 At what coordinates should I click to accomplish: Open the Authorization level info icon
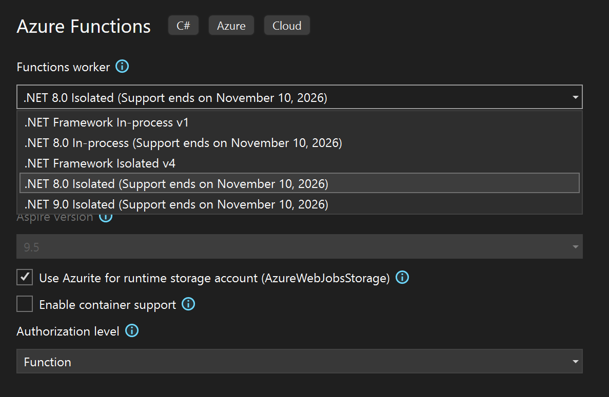point(132,331)
